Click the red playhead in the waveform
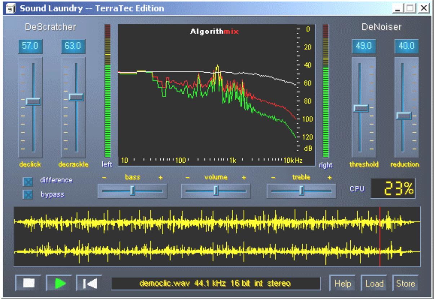Screen dimensions: 434x299 tap(380, 236)
